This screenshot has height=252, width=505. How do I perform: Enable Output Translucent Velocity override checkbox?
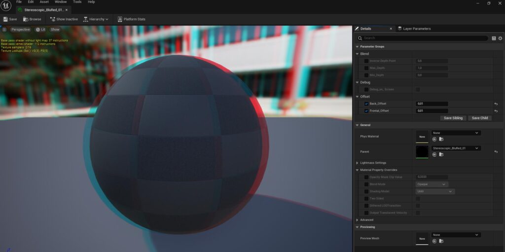click(x=366, y=213)
